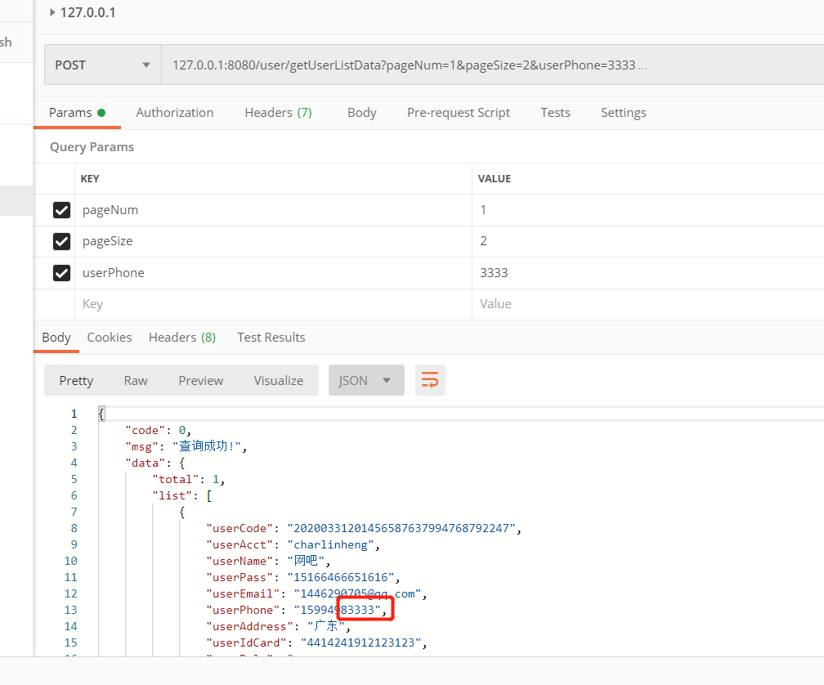The image size is (824, 685).
Task: Open the Tests tab
Action: click(x=555, y=113)
